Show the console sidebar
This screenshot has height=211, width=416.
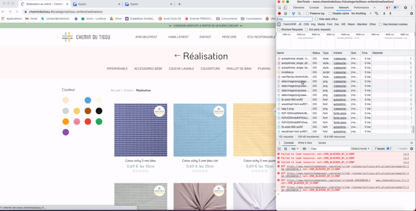pos(280,149)
